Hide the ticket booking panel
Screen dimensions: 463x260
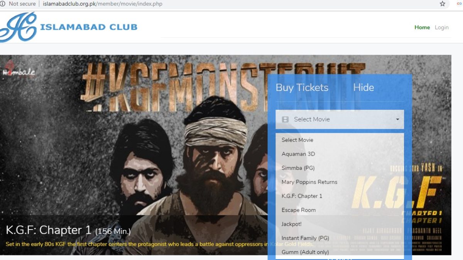pos(363,87)
